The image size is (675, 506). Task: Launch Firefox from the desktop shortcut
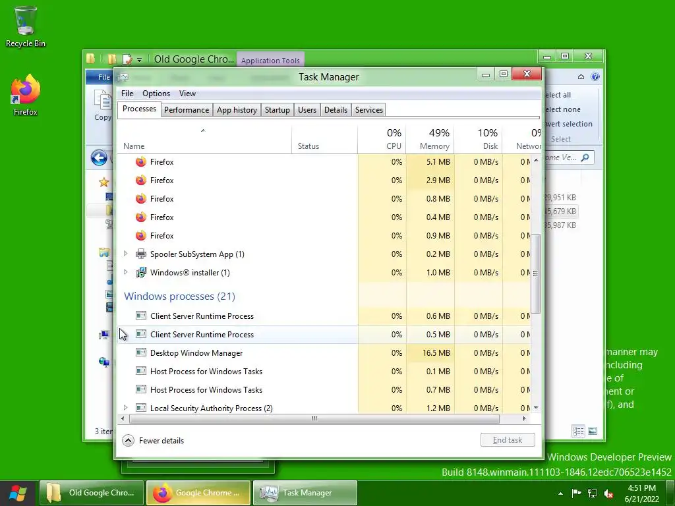pyautogui.click(x=26, y=95)
